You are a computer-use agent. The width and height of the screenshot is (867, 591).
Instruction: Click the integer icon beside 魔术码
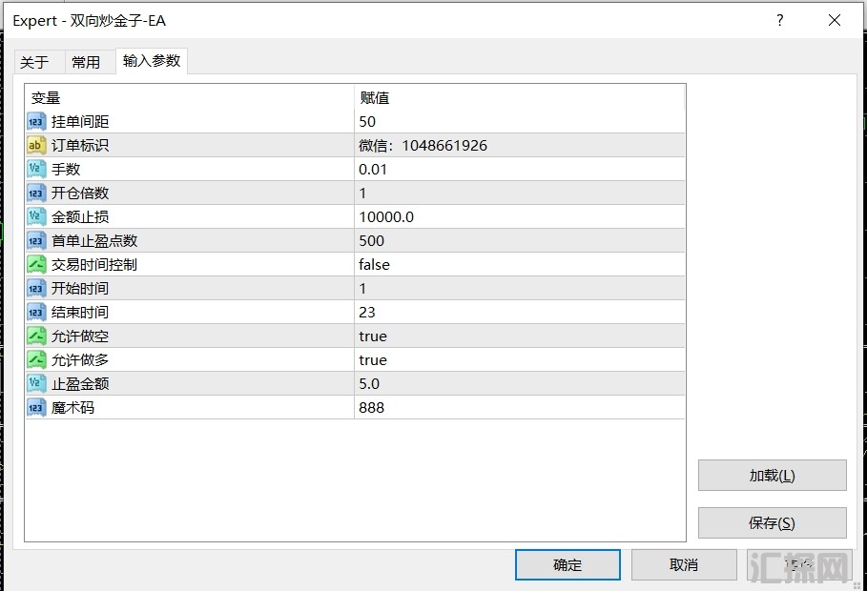point(36,407)
